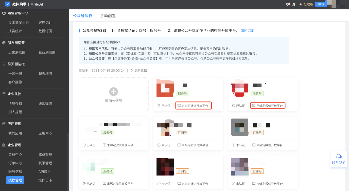Click the 运营管理中心 section icon
The image size is (349, 191).
pos(4,13)
